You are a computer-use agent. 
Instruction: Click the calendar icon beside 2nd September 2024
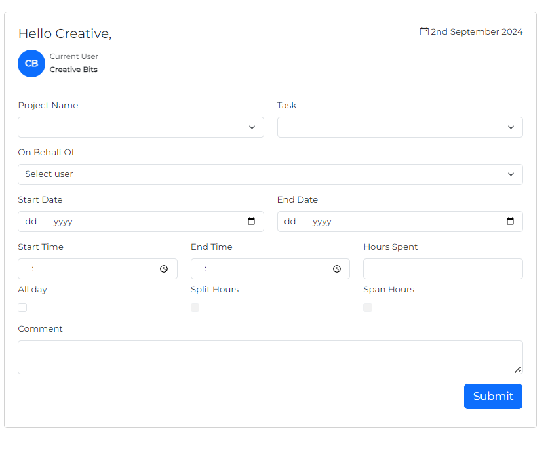pos(424,31)
